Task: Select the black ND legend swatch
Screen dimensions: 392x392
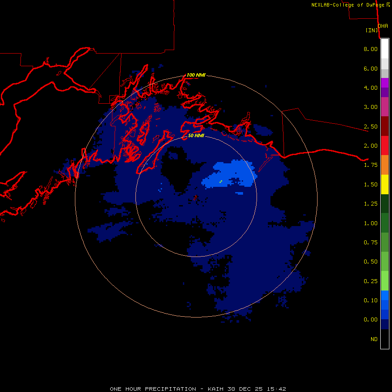Action: [x=385, y=339]
